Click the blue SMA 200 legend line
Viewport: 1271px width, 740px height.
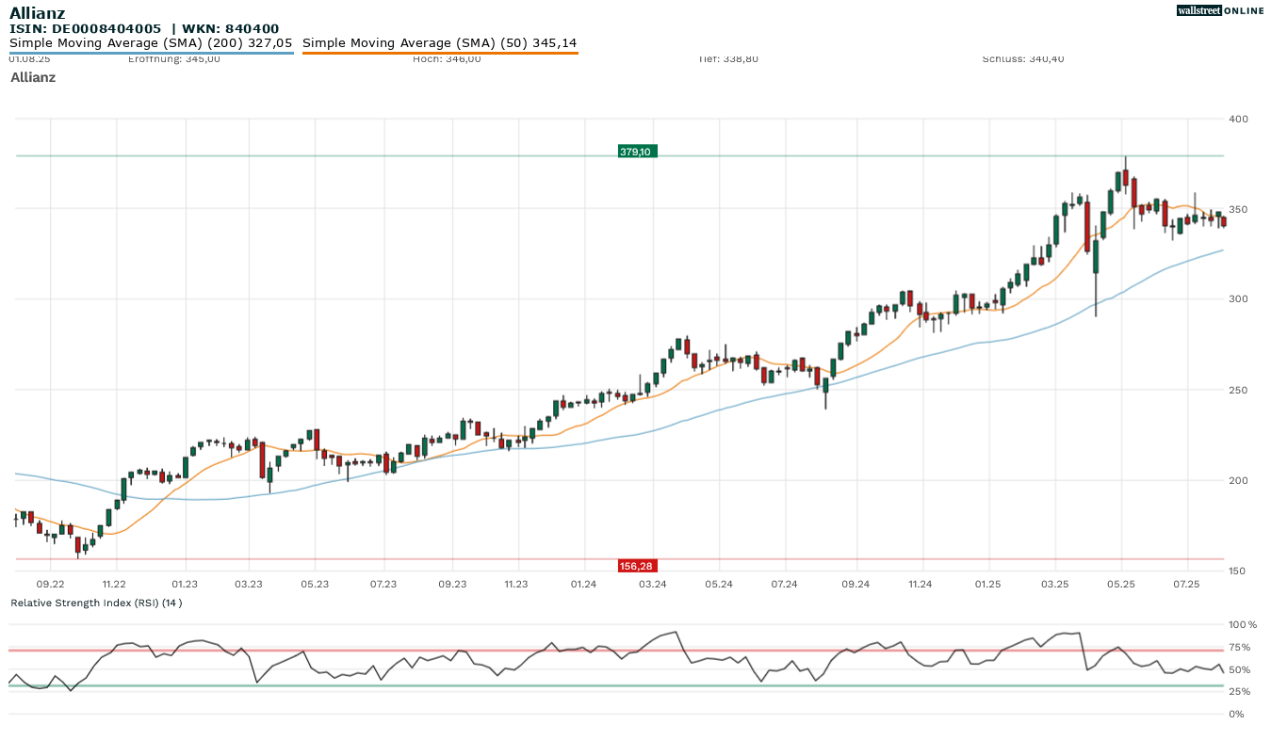152,53
